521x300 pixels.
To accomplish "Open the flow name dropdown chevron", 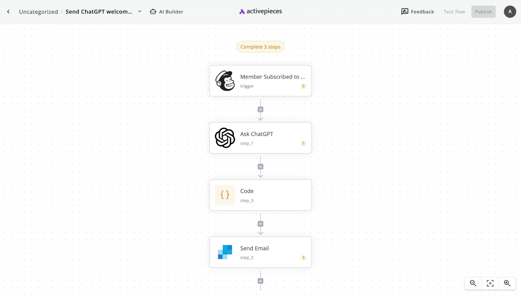I will click(140, 11).
